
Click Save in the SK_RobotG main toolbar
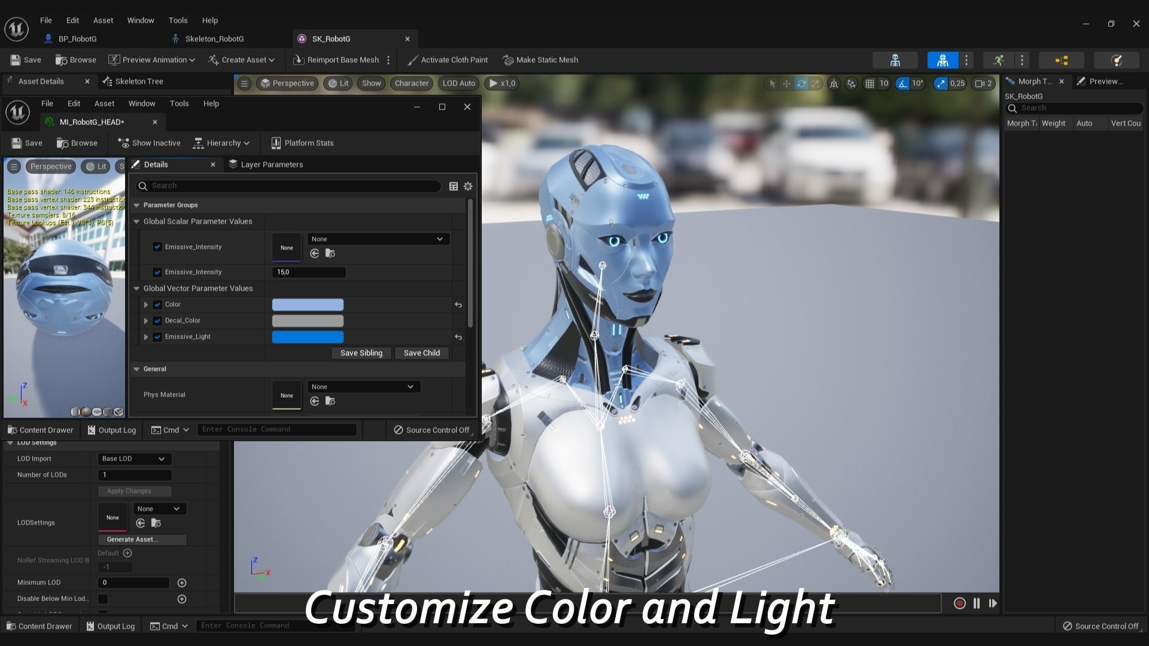(x=26, y=60)
